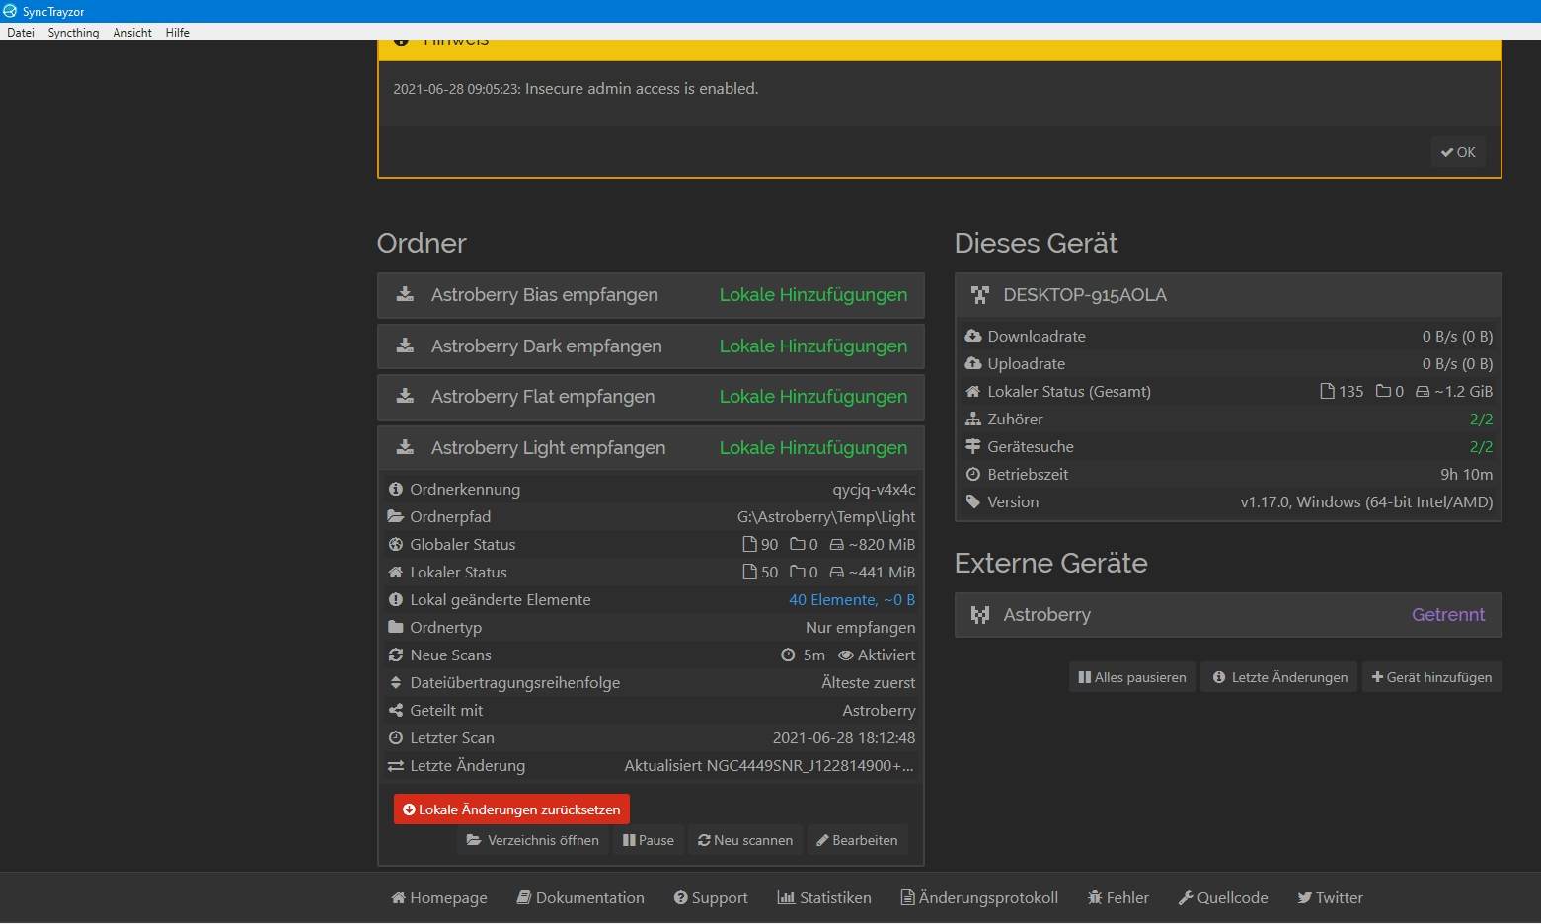Open the Datei menu

[x=21, y=33]
